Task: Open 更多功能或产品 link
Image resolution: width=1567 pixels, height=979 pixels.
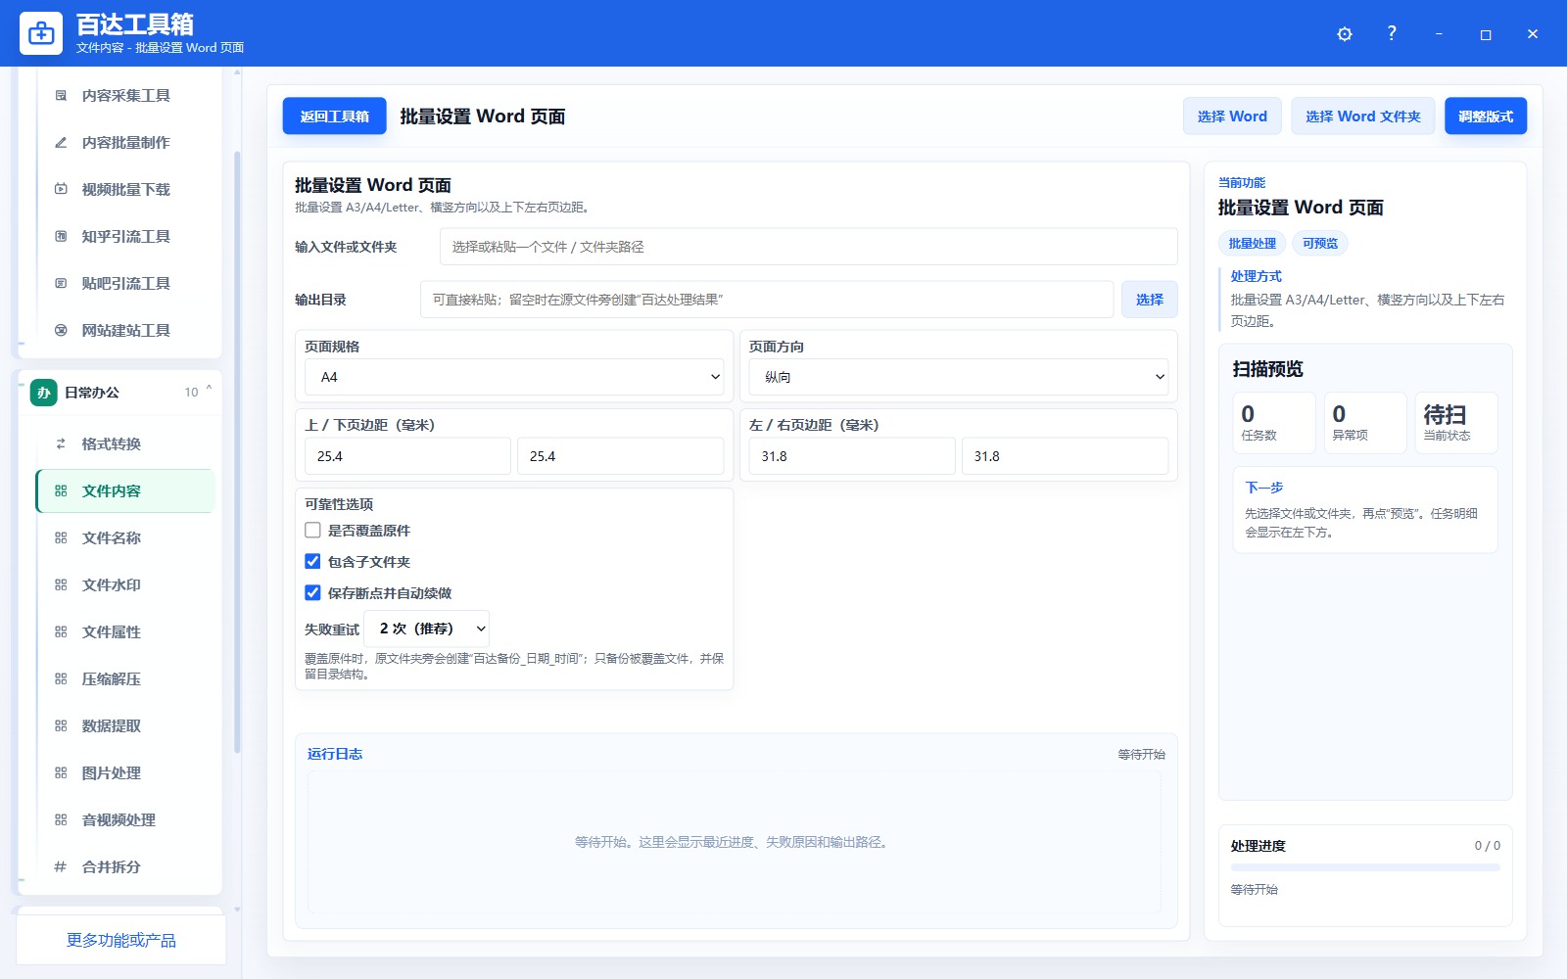Action: click(x=121, y=941)
